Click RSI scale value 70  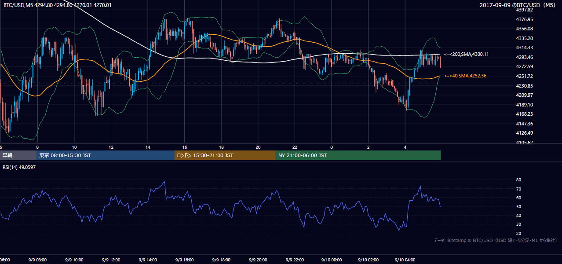(x=518, y=189)
